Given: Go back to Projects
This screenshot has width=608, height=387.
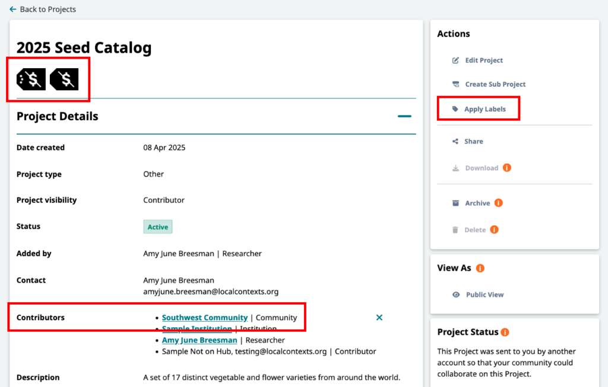Looking at the screenshot, I should [x=47, y=9].
